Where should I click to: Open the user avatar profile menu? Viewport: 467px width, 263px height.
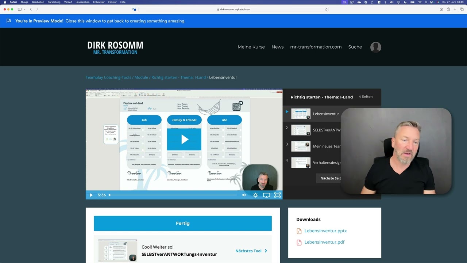[375, 47]
